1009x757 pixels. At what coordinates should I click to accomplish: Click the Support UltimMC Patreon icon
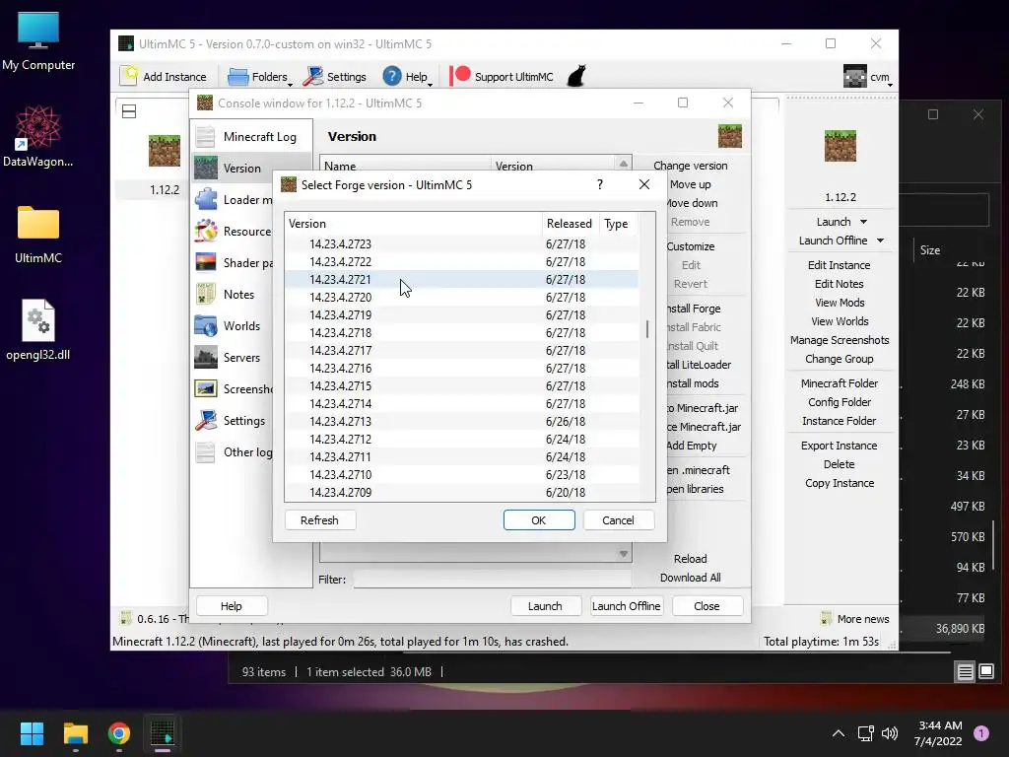[x=460, y=76]
